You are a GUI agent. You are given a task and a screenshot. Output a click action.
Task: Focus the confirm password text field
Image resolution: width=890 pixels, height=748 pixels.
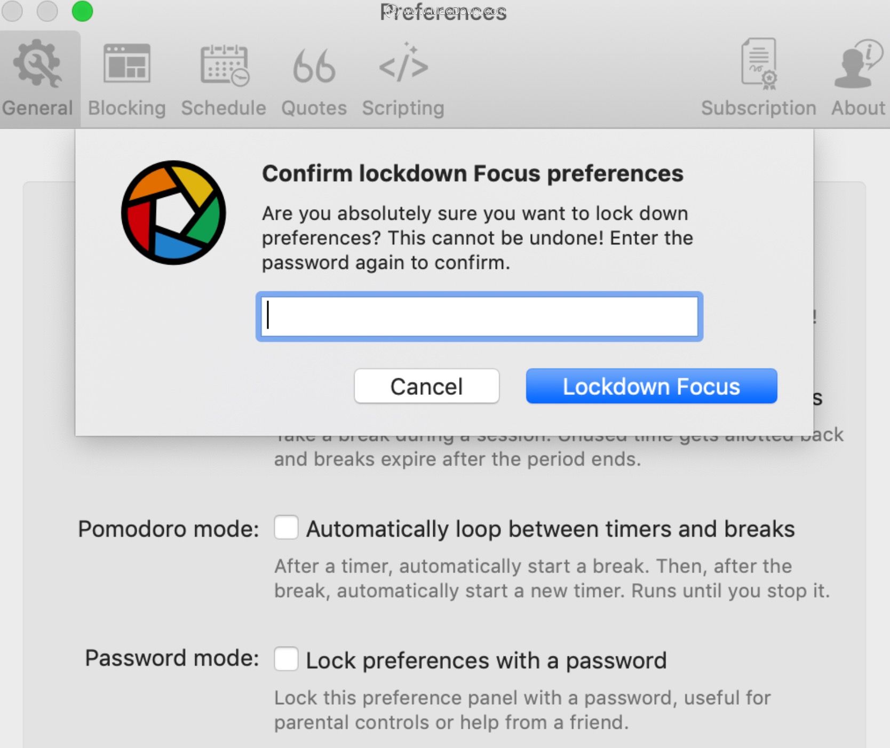click(x=479, y=316)
